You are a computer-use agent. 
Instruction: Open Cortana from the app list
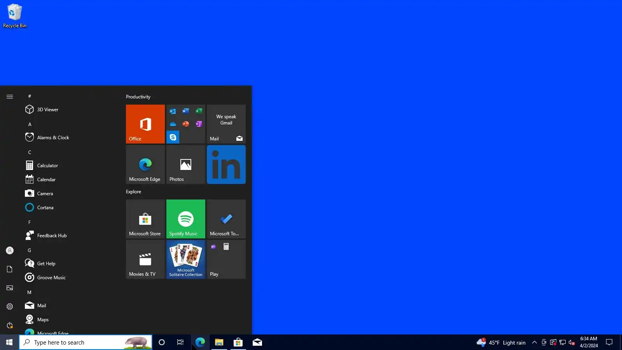pos(72,208)
